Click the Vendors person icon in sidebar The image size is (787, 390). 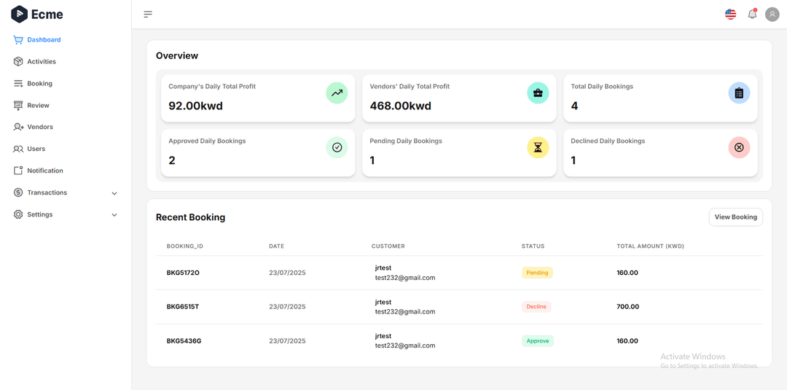tap(18, 127)
